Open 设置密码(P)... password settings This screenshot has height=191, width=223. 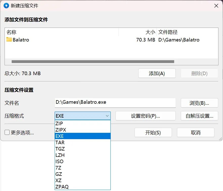click(x=145, y=116)
